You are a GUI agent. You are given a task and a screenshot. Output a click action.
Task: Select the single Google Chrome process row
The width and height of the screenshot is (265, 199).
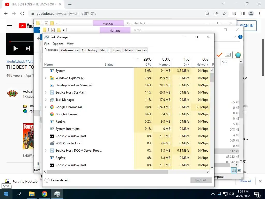pos(126,114)
